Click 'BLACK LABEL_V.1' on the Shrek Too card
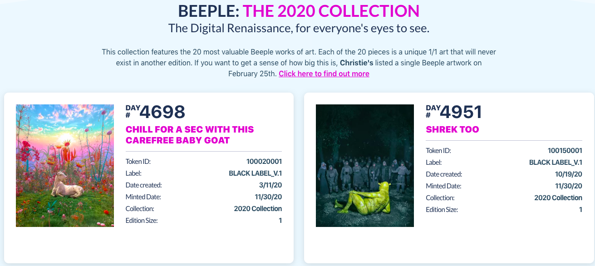Screen dimensions: 595x266 click(x=556, y=163)
